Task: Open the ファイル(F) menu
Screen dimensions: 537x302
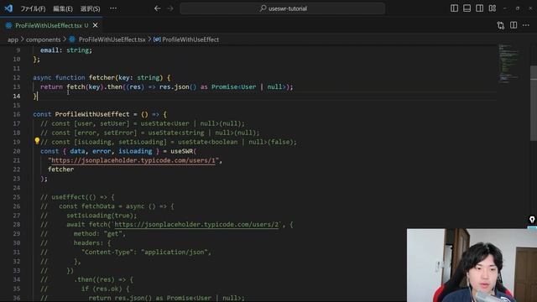Action: coord(33,8)
